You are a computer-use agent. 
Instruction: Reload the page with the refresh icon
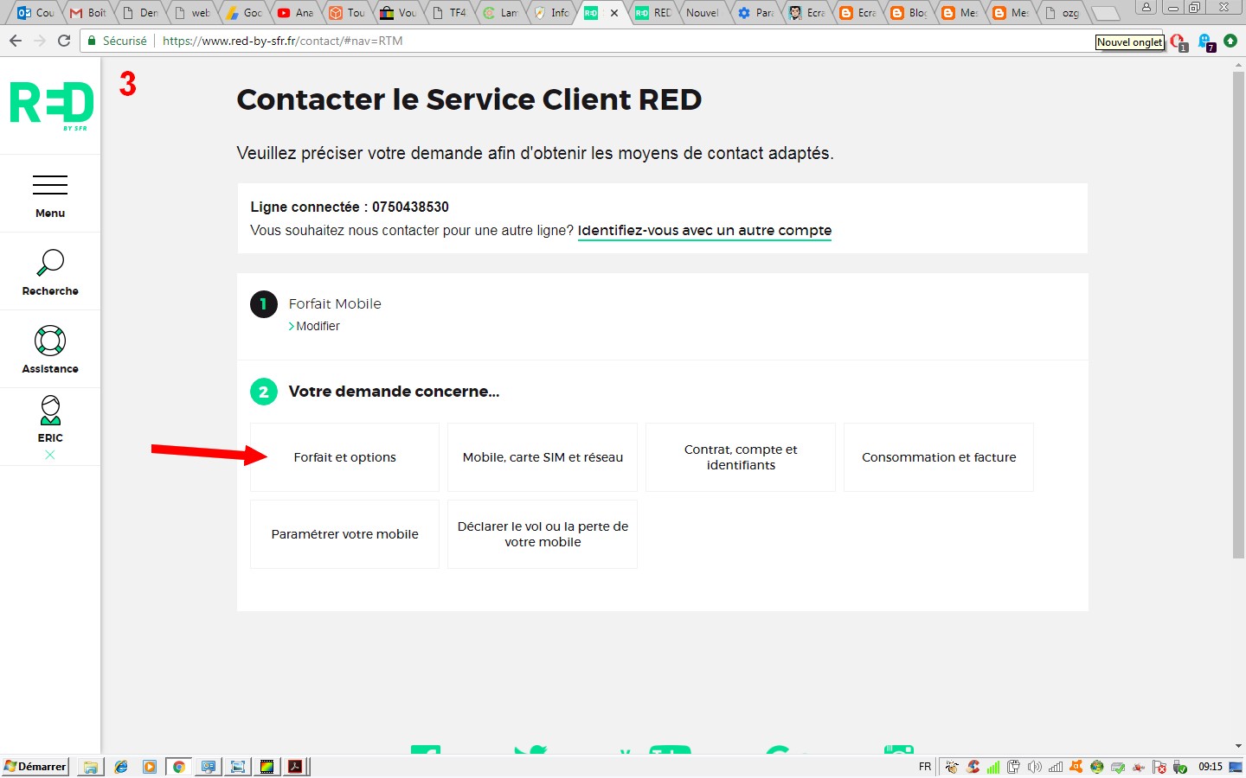(64, 41)
